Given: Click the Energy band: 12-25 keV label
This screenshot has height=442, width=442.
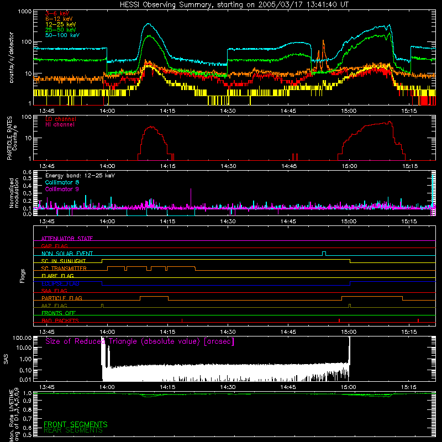Looking at the screenshot, I should click(x=80, y=176).
